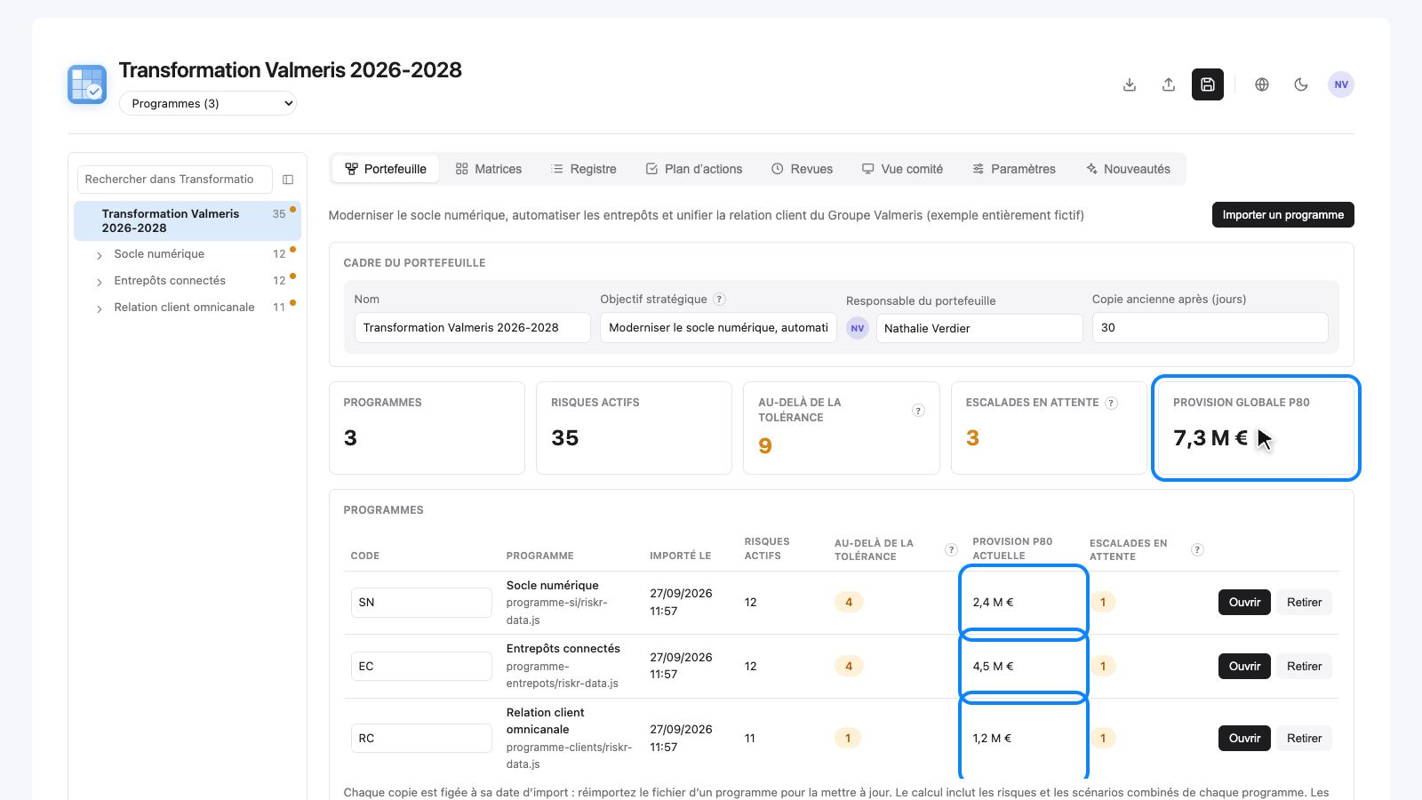The width and height of the screenshot is (1422, 800).
Task: Open the Nouveautés tab
Action: pos(1128,169)
